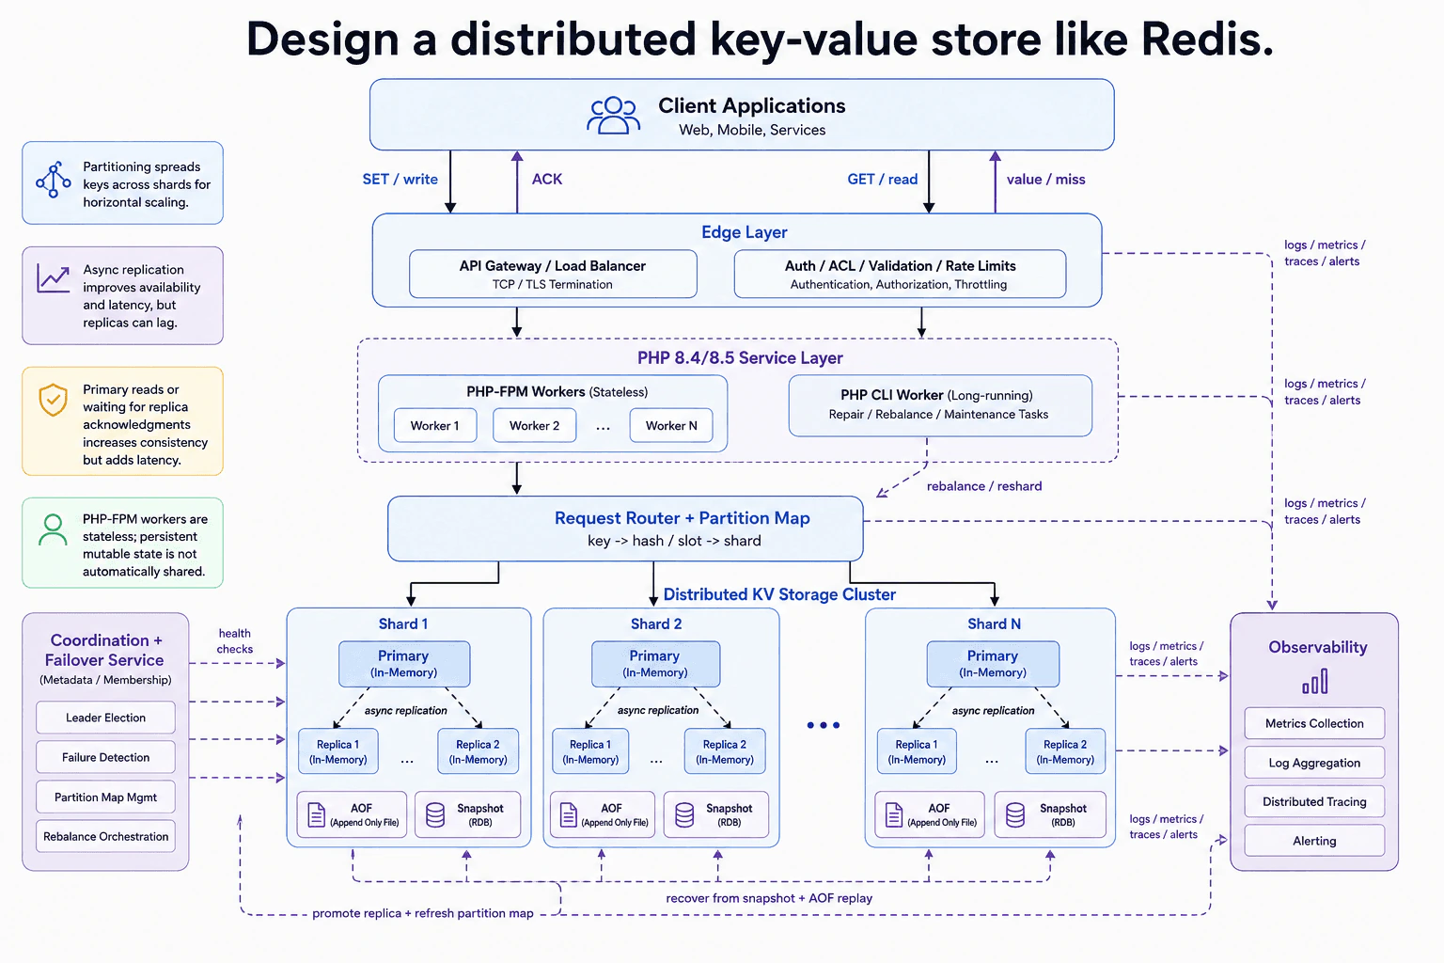Click 'recover from snapshot + AOF replay' text
Screen dimensions: 1444x963
769,898
